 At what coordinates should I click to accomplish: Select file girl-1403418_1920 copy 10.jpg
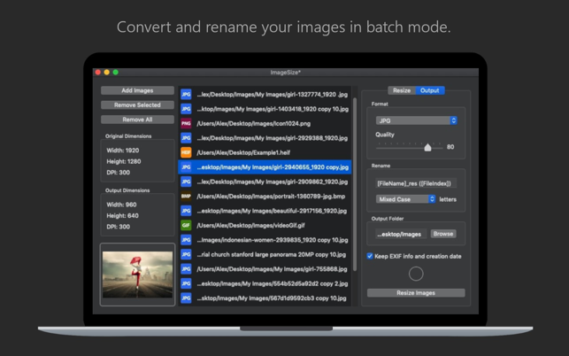pos(265,109)
